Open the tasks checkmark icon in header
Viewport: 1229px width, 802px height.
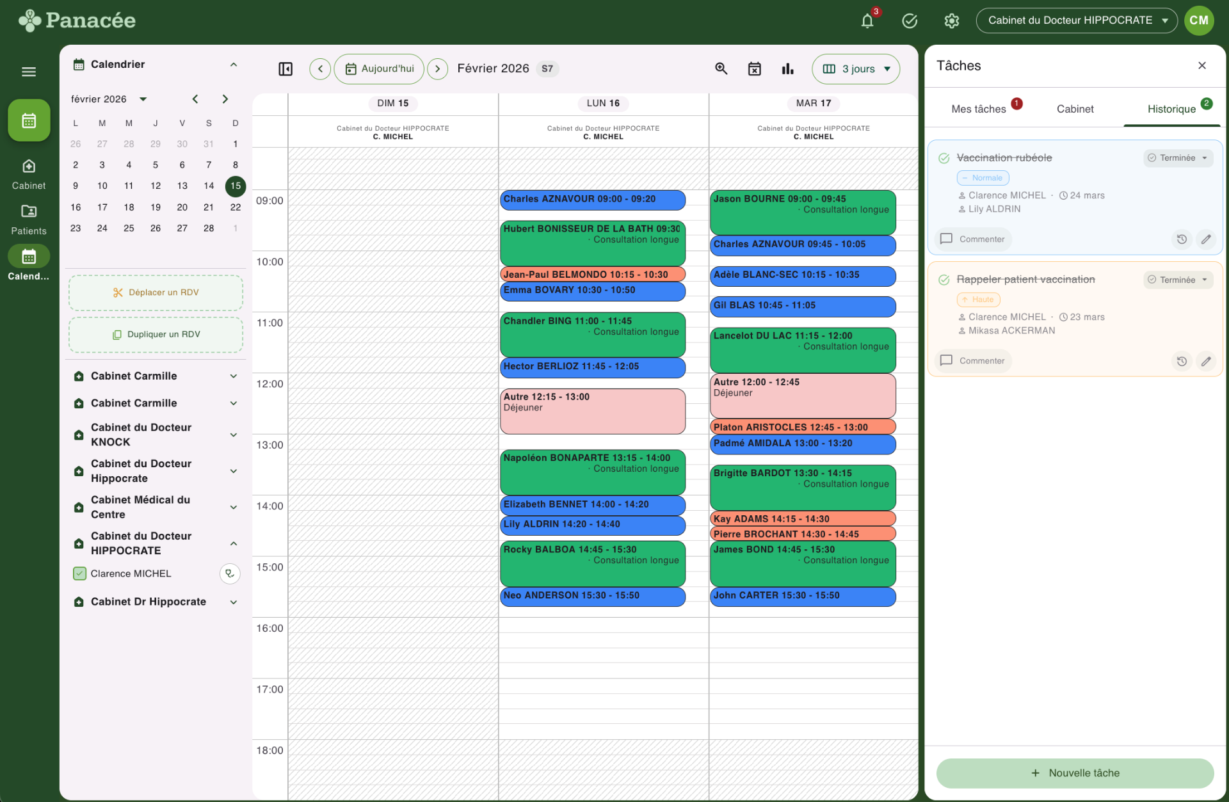910,20
